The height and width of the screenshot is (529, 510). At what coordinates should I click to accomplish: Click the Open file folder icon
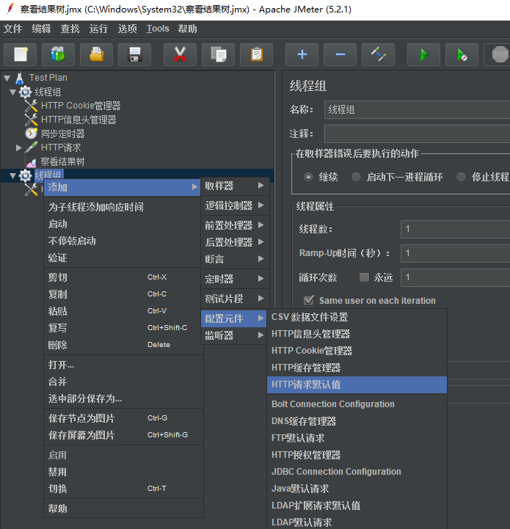point(97,54)
